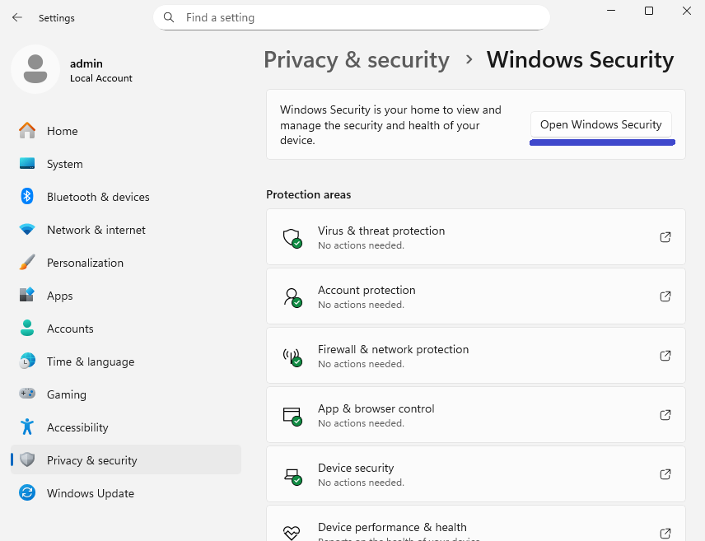Screen dimensions: 705x541
Task: Navigate to Personalization settings
Action: click(x=85, y=263)
